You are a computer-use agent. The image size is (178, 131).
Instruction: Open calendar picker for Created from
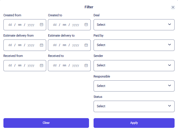tap(41, 25)
